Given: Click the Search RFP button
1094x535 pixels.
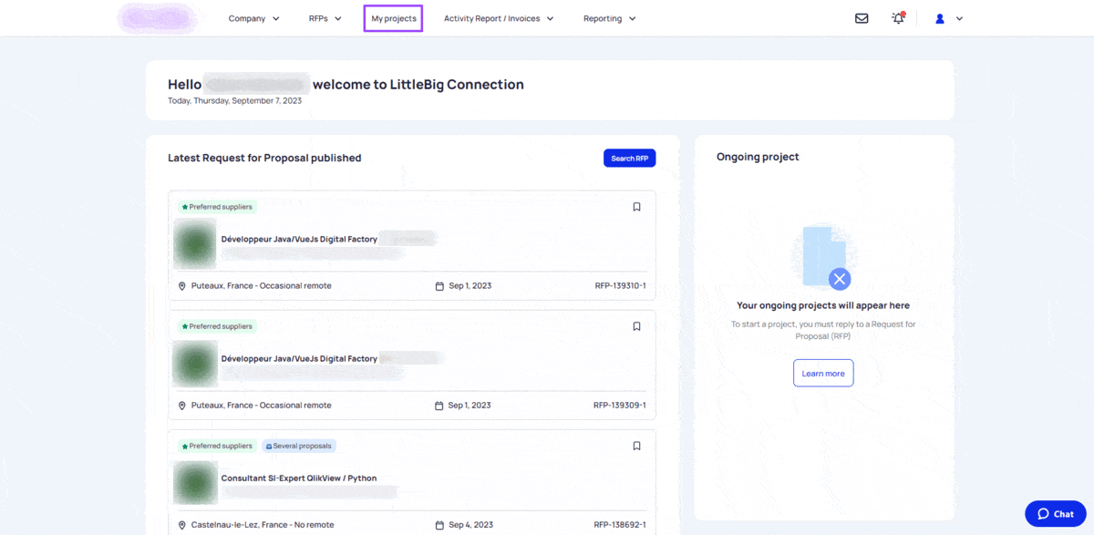Looking at the screenshot, I should click(x=629, y=159).
